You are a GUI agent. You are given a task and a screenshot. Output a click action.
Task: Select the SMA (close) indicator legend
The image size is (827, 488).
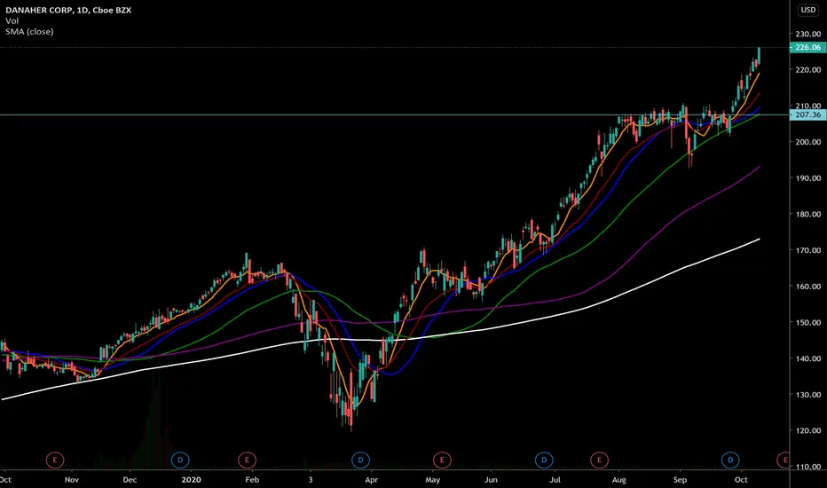click(29, 32)
